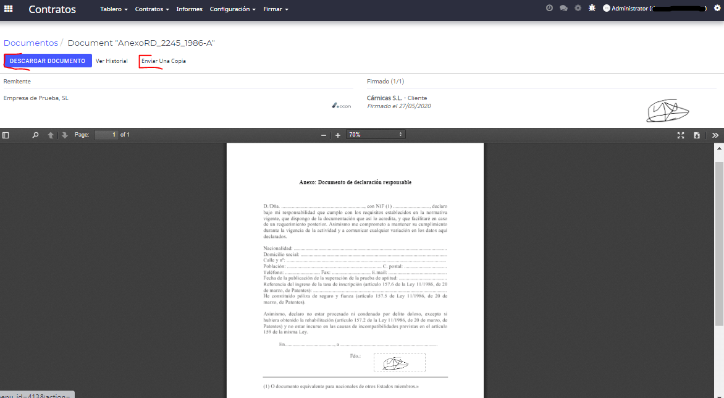Go to next PDF page arrow
Screen dimensions: 724x398
pyautogui.click(x=65, y=135)
